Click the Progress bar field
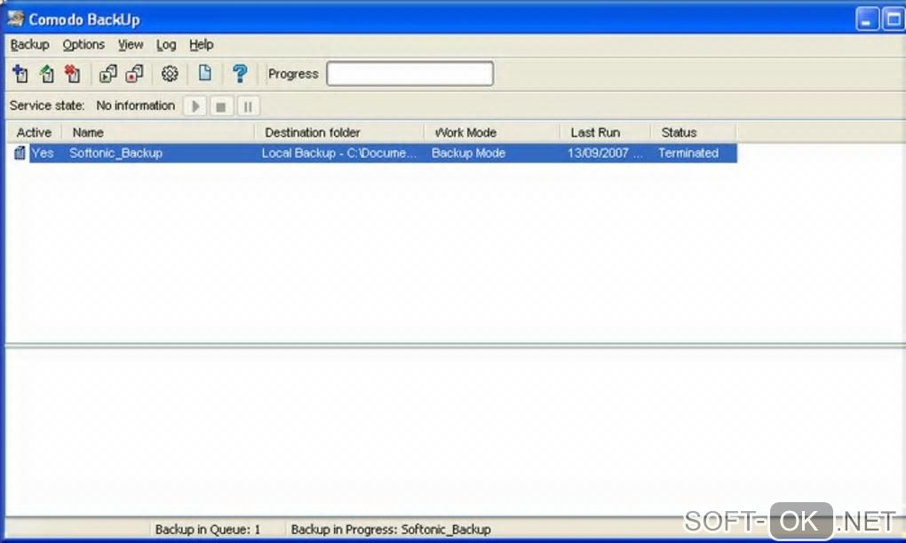The image size is (906, 543). coord(409,74)
